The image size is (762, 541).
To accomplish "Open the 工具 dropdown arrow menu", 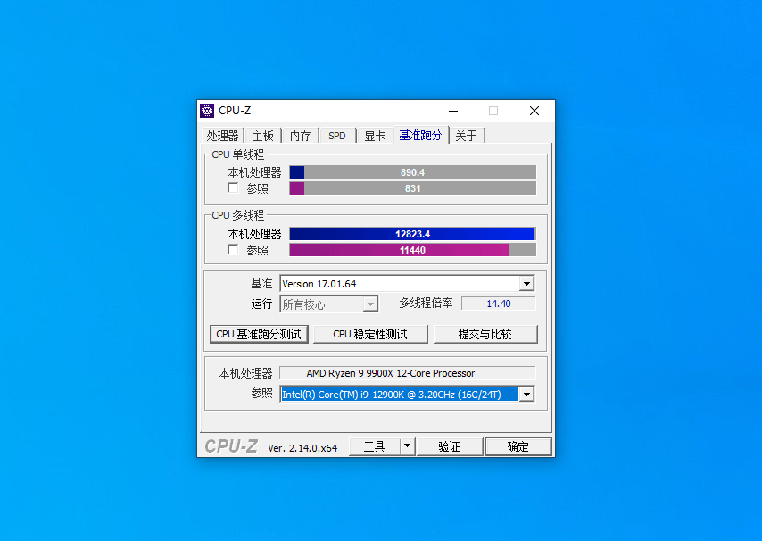I will click(407, 446).
